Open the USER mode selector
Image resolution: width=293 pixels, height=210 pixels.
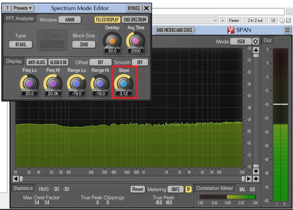(x=241, y=42)
